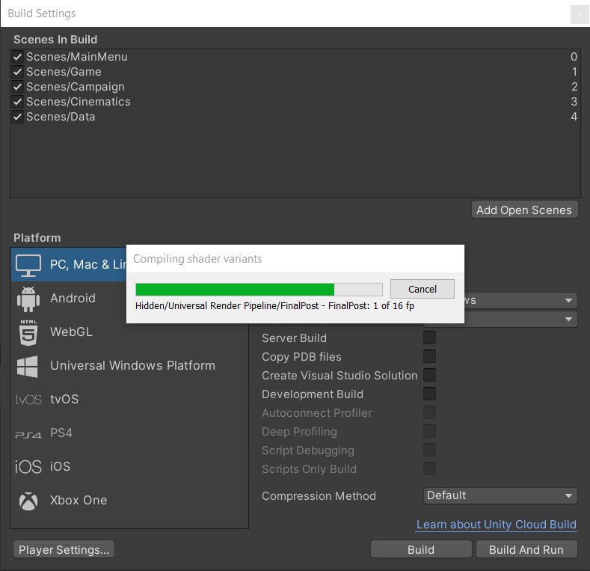Click the Add Open Scenes button
This screenshot has width=590, height=571.
524,210
